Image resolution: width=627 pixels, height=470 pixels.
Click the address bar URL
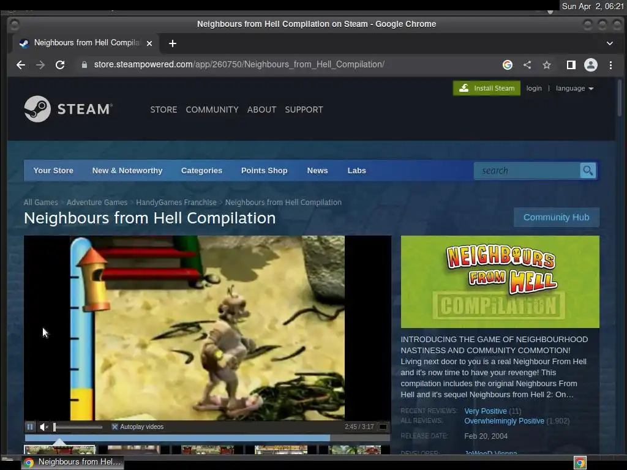click(239, 64)
